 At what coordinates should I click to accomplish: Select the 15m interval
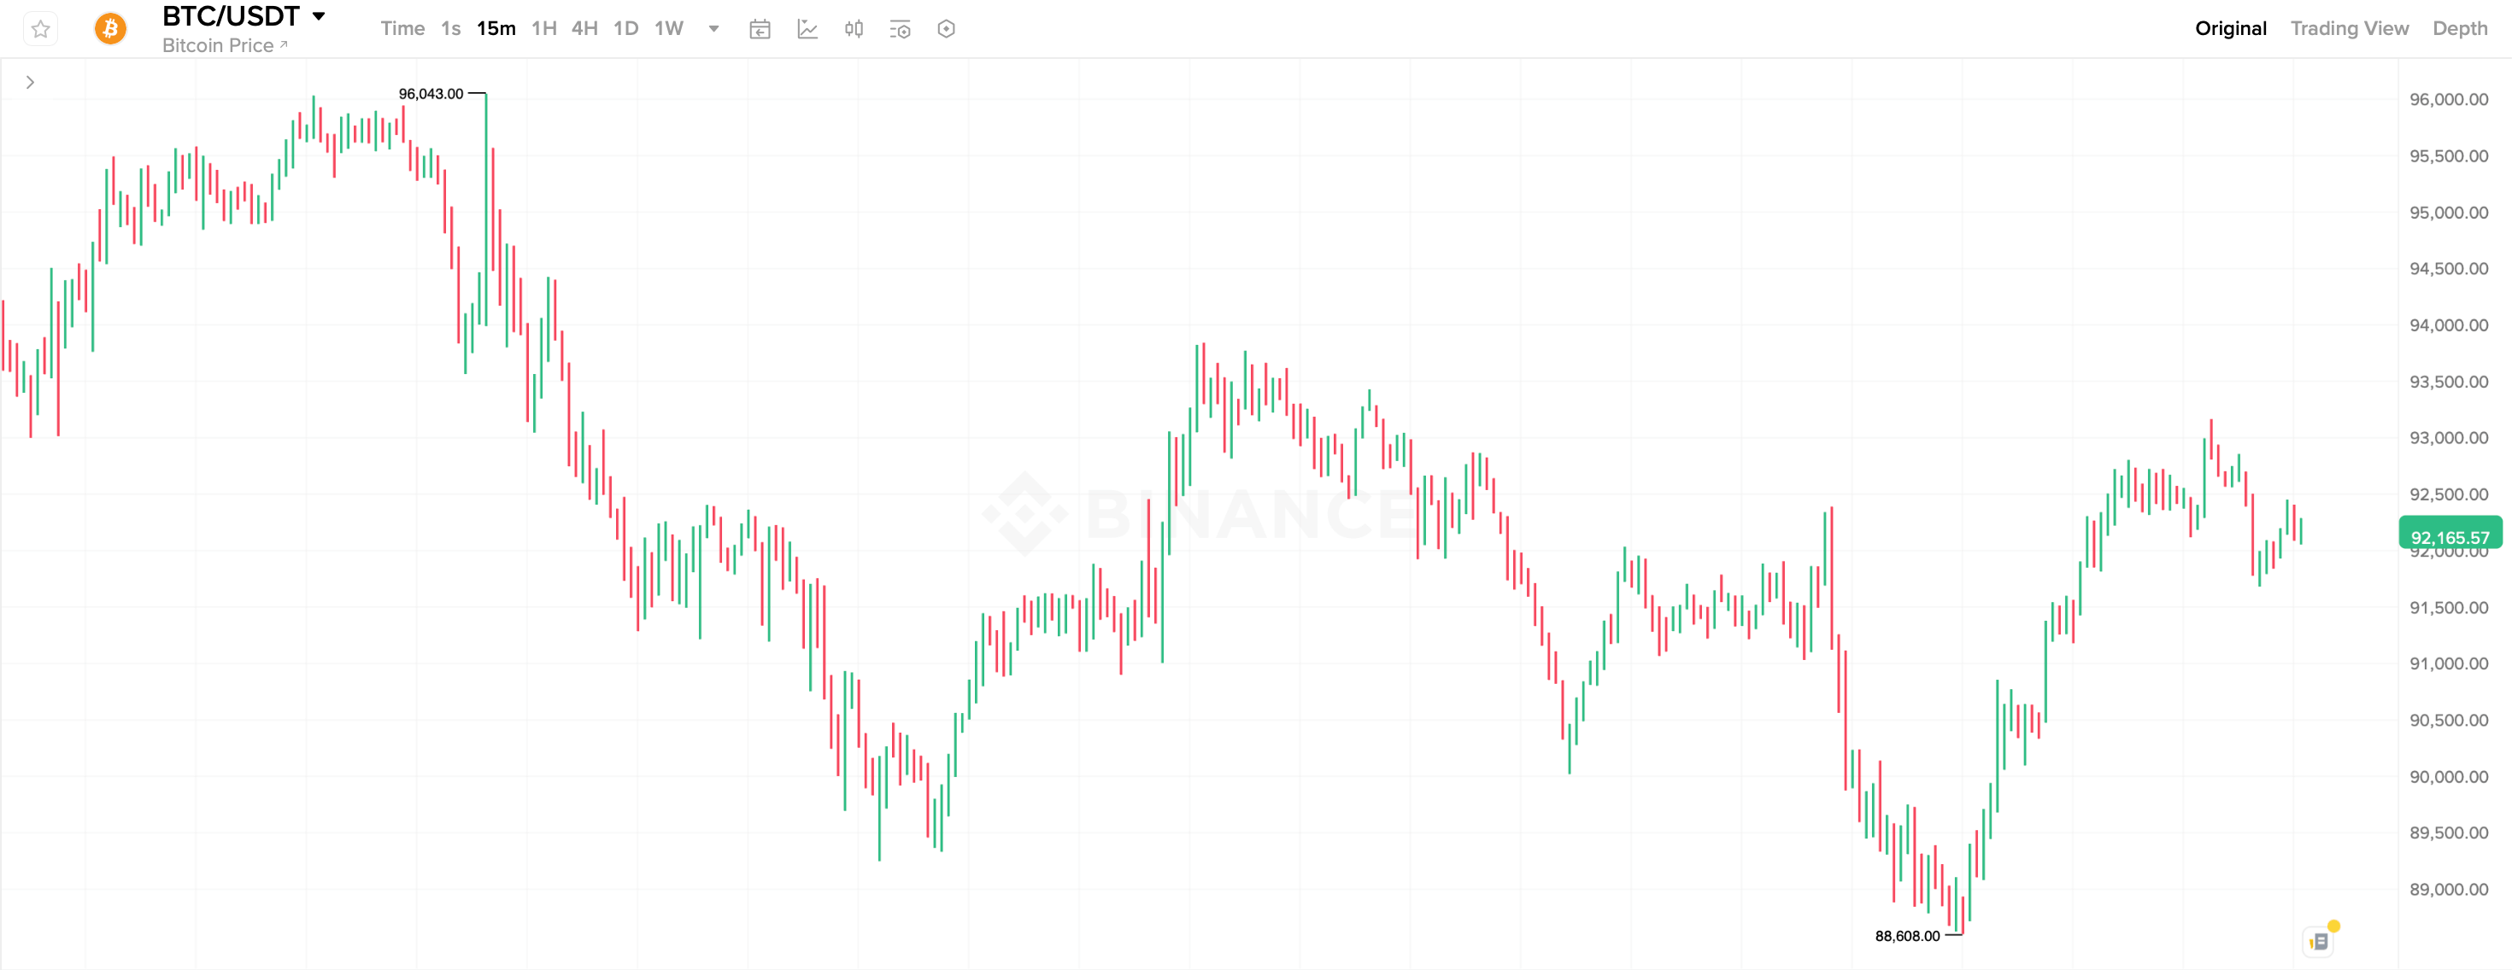[x=496, y=28]
